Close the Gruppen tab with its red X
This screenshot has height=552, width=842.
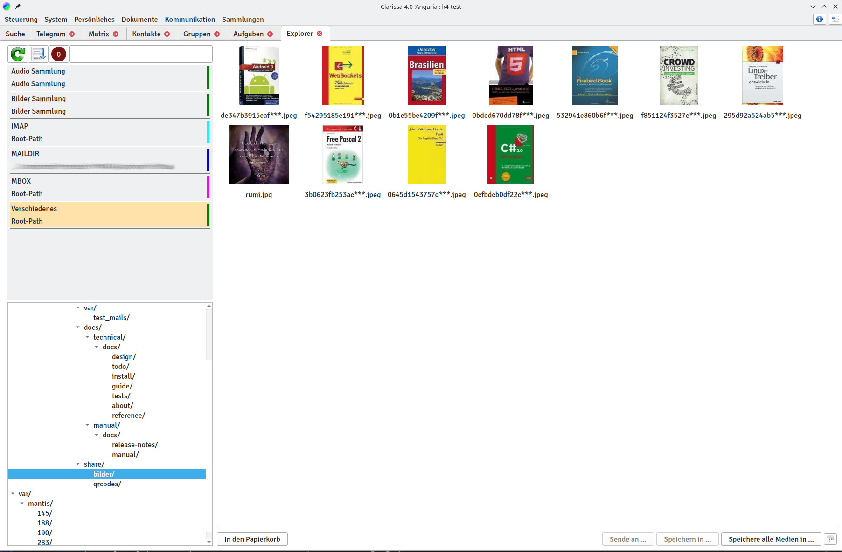tap(217, 34)
